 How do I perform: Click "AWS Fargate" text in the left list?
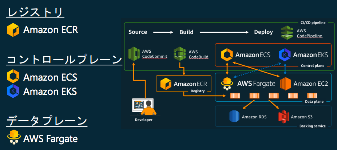50,139
